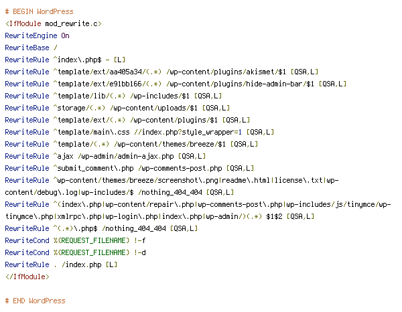The width and height of the screenshot is (402, 312).
Task: Click the closing </IfModule> tag
Action: coord(27,277)
